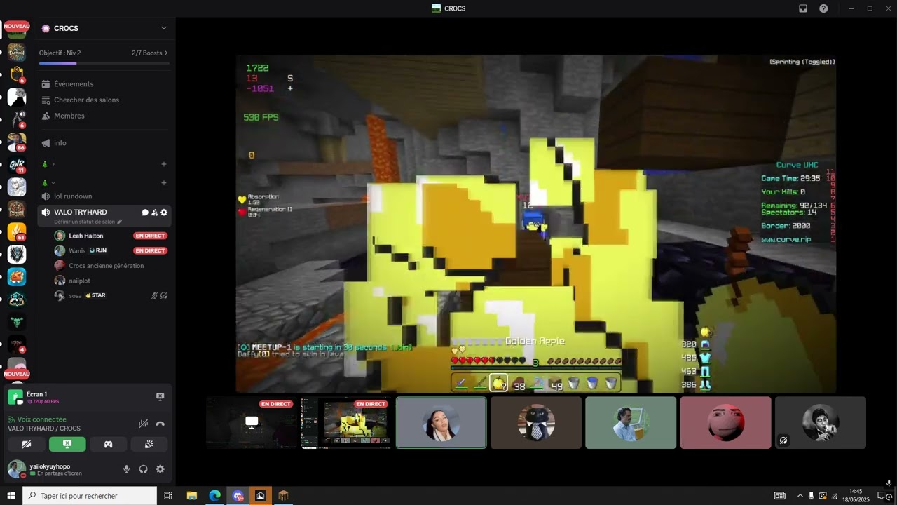Select the cat-in-suit avatar participant tile
Screen dimensions: 897x505
pyautogui.click(x=536, y=422)
